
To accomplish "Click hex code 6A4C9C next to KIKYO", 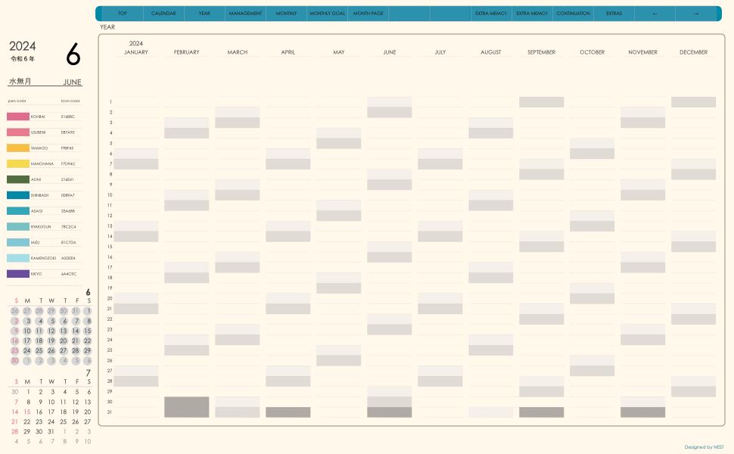I will click(68, 274).
